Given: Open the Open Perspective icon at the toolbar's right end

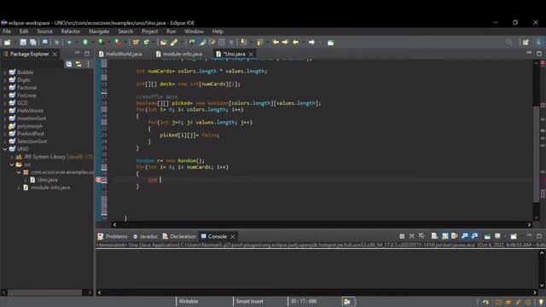Looking at the screenshot, I should (526, 42).
